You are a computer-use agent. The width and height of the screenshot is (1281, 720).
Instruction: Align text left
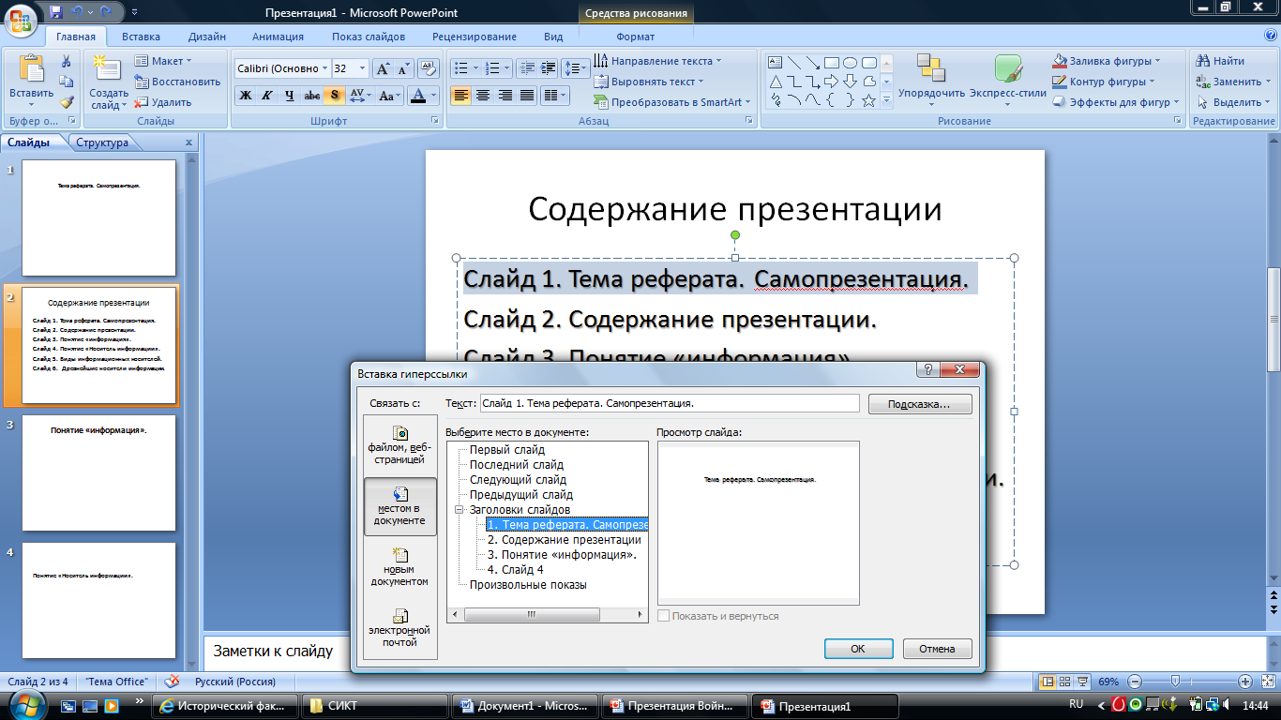pos(460,96)
